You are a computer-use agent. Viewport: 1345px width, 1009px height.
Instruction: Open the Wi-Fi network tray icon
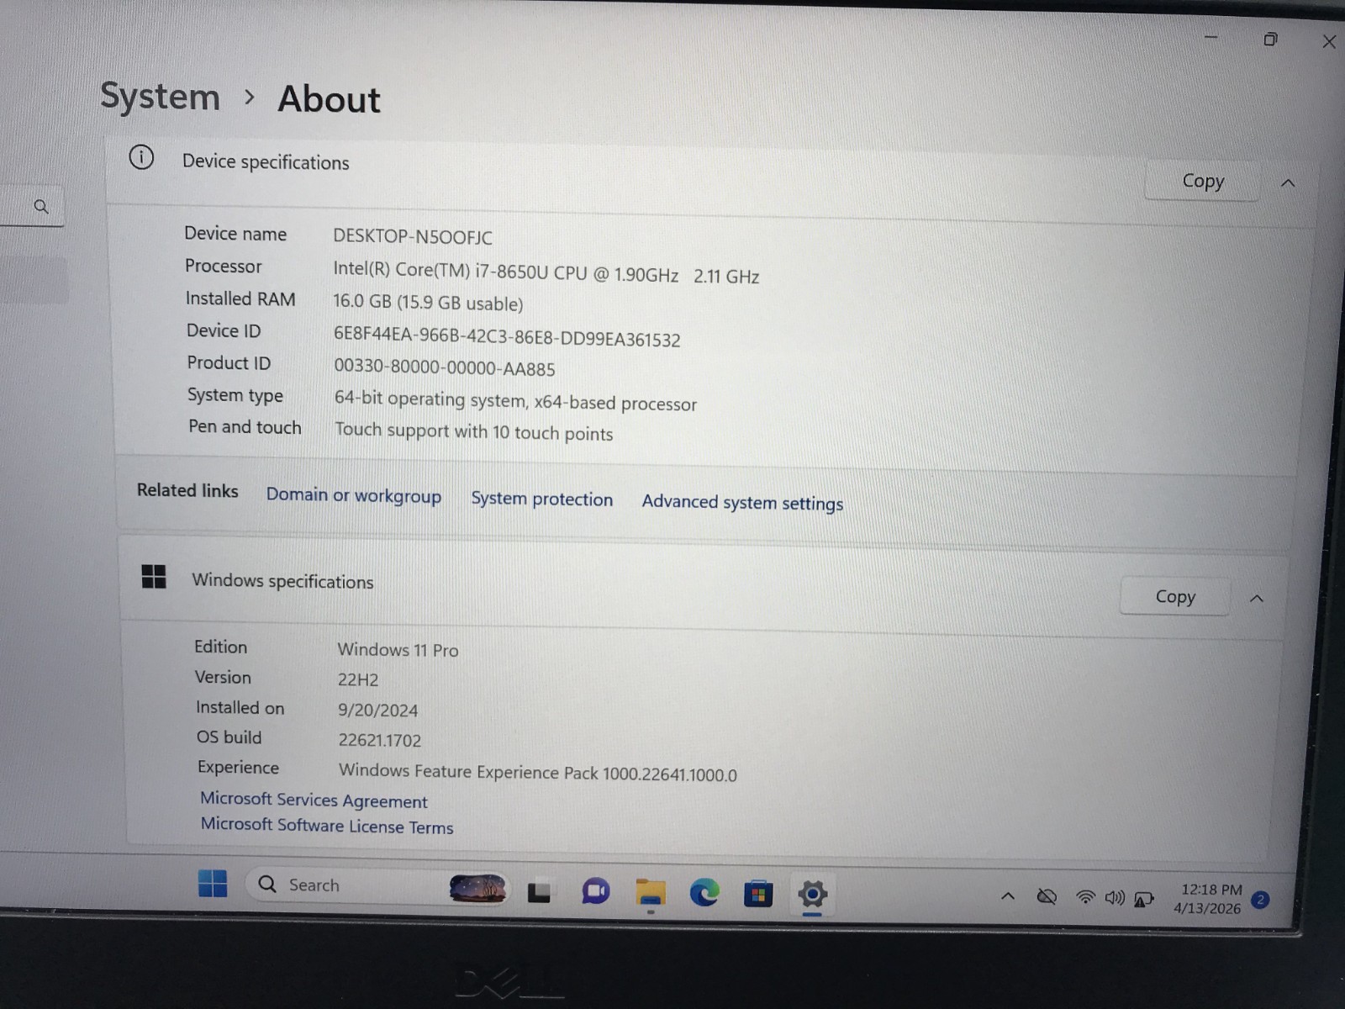pos(1085,897)
